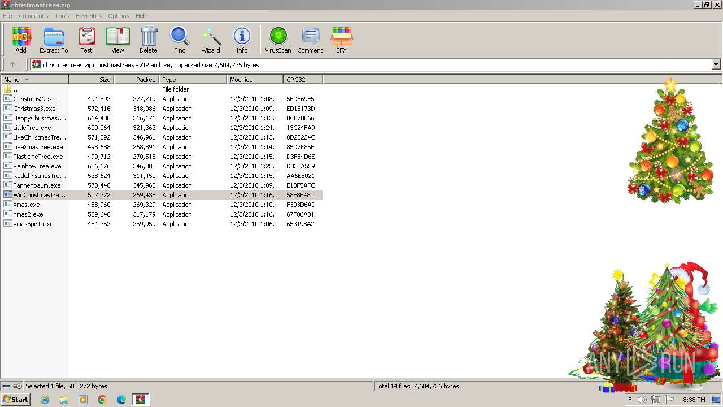Select Christmas3.exe in the list
This screenshot has width=723, height=407.
pos(34,109)
